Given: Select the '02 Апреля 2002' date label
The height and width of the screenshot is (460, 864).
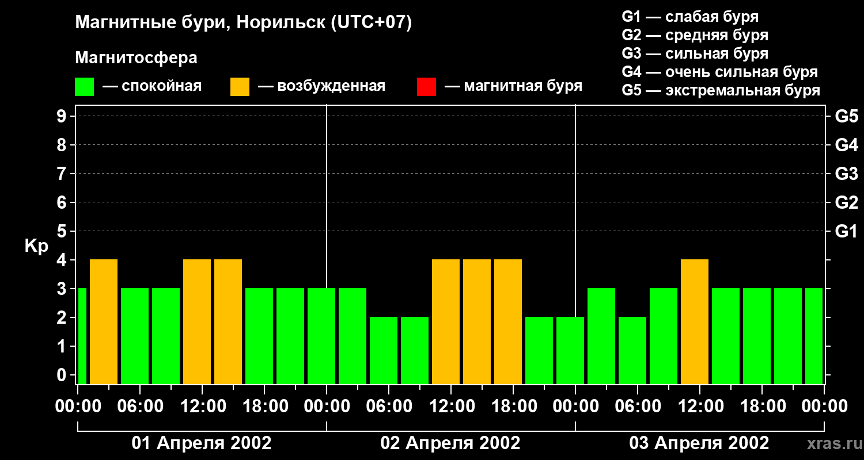Looking at the screenshot, I should pos(450,443).
